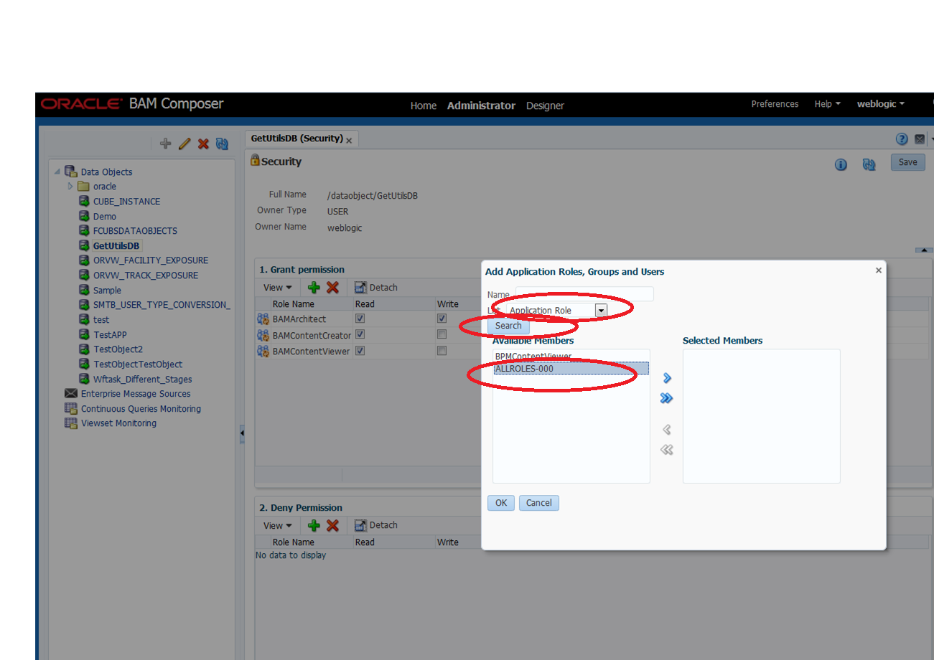This screenshot has height=660, width=934.
Task: Toggle Read checkbox for BAMContentViewer
Action: tap(360, 351)
